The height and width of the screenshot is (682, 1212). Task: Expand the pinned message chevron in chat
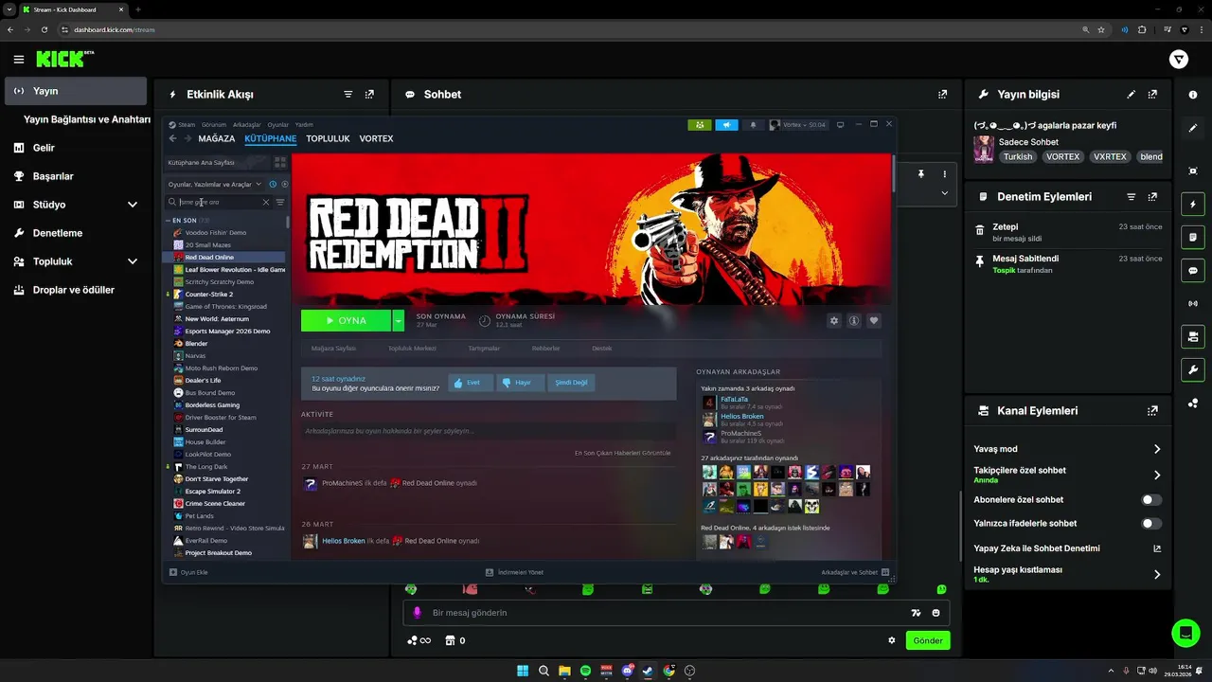click(944, 193)
